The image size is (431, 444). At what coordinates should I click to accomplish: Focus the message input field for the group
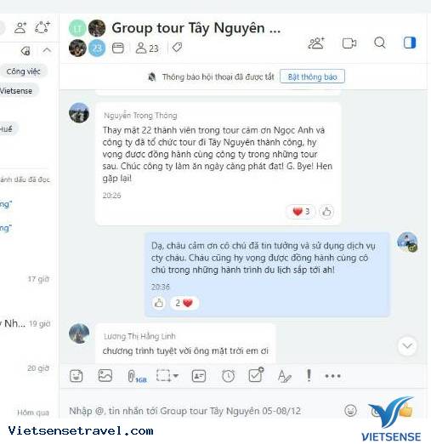202,411
